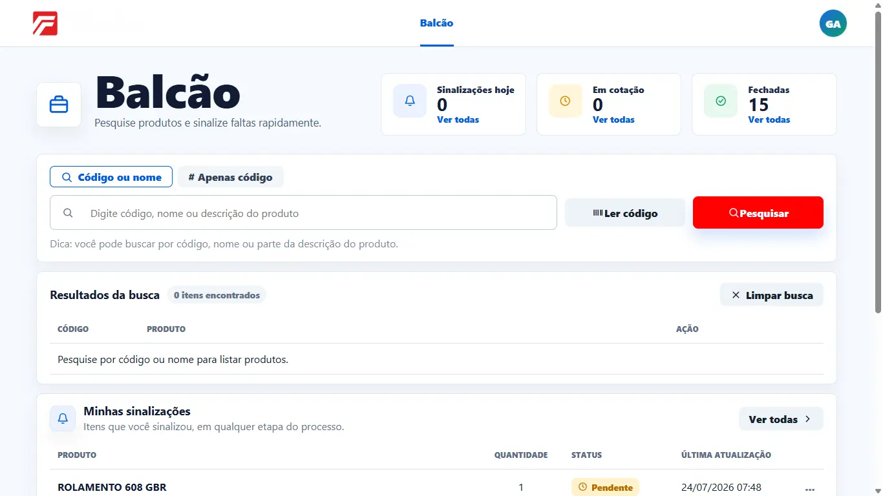The height and width of the screenshot is (496, 883).
Task: Clear search with Limpar busca
Action: click(x=772, y=295)
